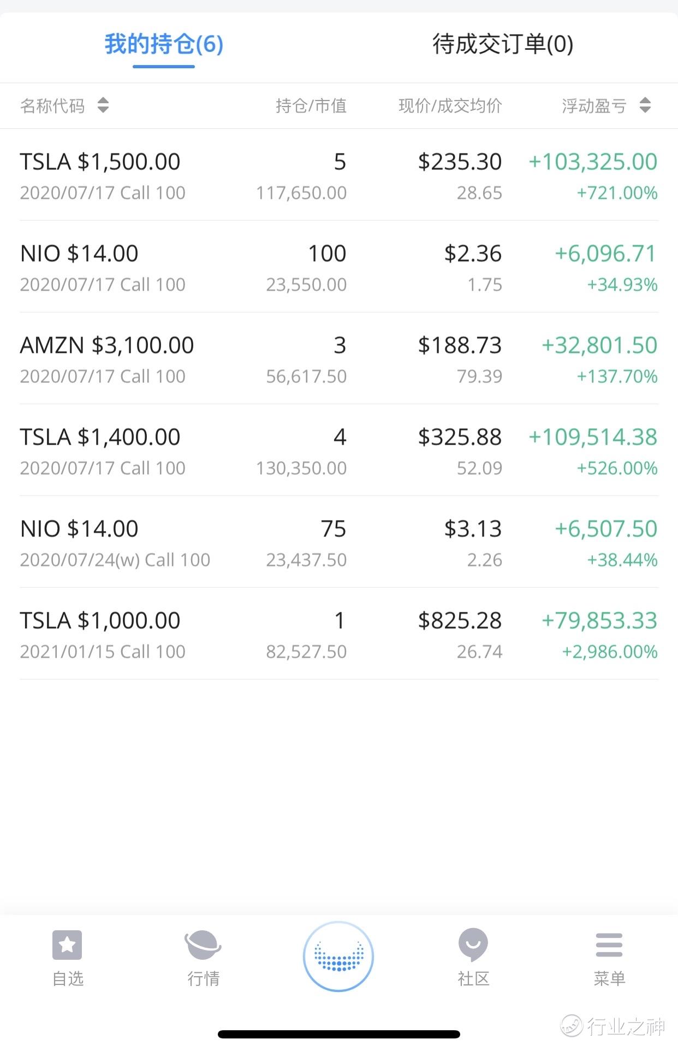Screen dimensions: 678x1051
Task: Switch to 待成交订单(0) tab
Action: (503, 45)
